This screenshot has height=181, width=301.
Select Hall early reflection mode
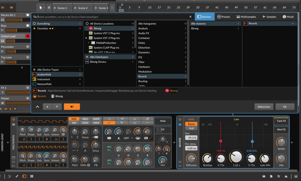point(191,128)
